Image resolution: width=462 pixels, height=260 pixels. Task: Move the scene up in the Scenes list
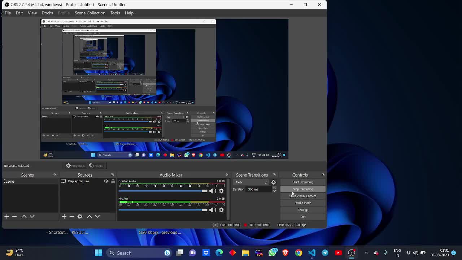(x=24, y=216)
